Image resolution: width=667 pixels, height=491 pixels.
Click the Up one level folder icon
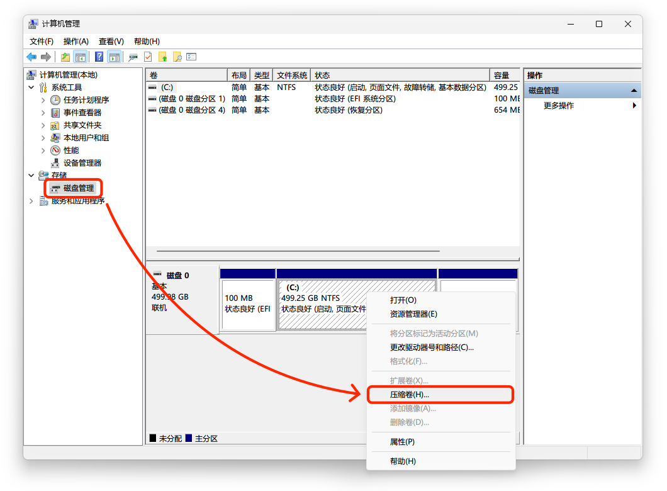[x=65, y=57]
